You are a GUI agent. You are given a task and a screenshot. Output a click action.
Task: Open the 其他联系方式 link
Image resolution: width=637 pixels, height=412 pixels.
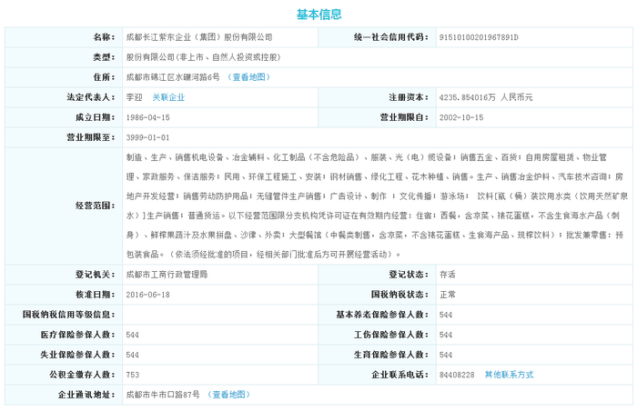[509, 375]
